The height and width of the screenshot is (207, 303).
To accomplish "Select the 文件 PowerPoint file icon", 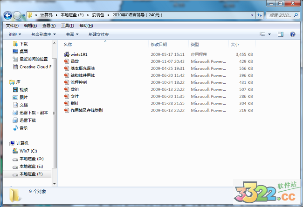I will [x=67, y=96].
